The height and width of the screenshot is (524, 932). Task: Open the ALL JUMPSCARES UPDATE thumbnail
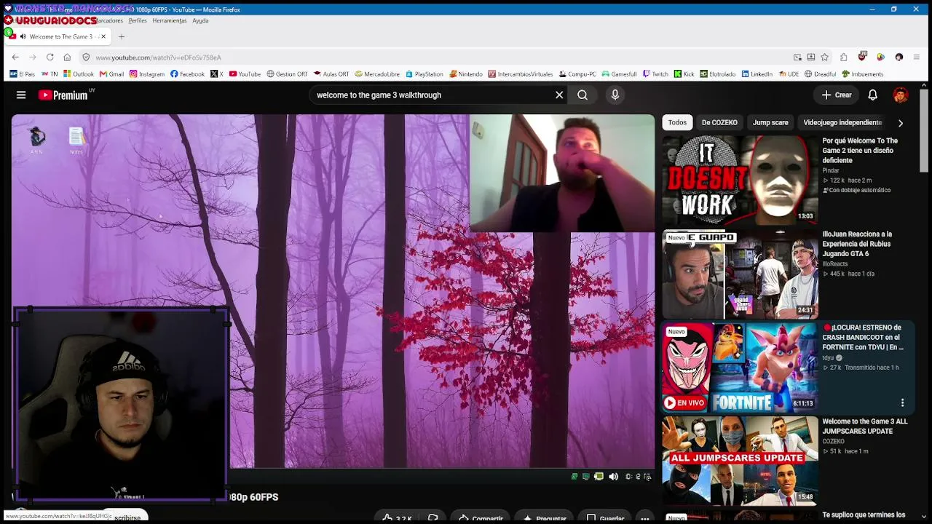[x=740, y=461]
